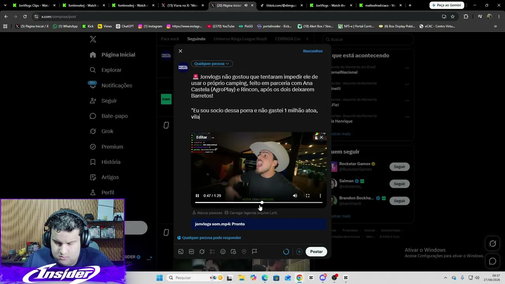Click the Editar button on the video
Viewport: 505px width, 284px height.
click(x=202, y=137)
